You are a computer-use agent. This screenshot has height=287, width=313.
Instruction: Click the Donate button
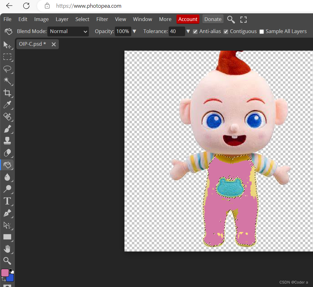[213, 19]
